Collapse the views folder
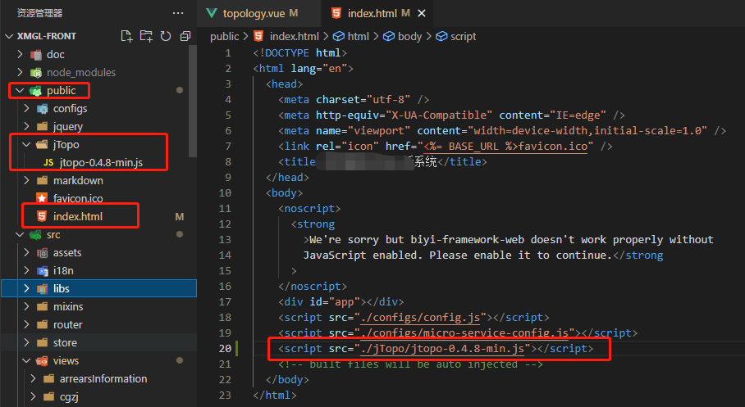The height and width of the screenshot is (407, 745). [26, 360]
